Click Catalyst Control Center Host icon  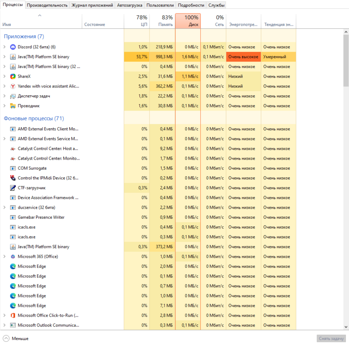coord(13,149)
